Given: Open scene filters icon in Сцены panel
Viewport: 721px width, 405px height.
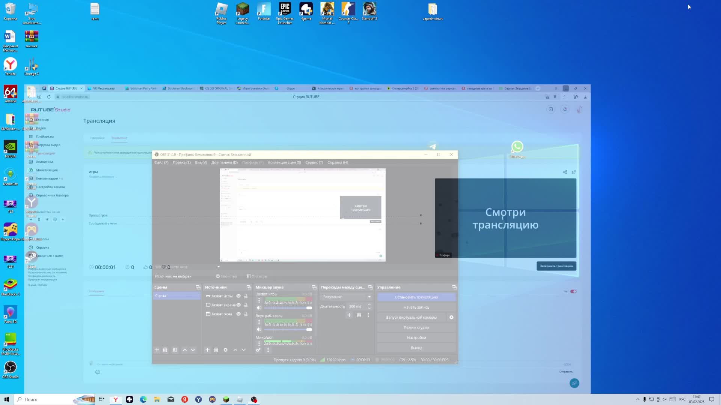Looking at the screenshot, I should click(175, 350).
